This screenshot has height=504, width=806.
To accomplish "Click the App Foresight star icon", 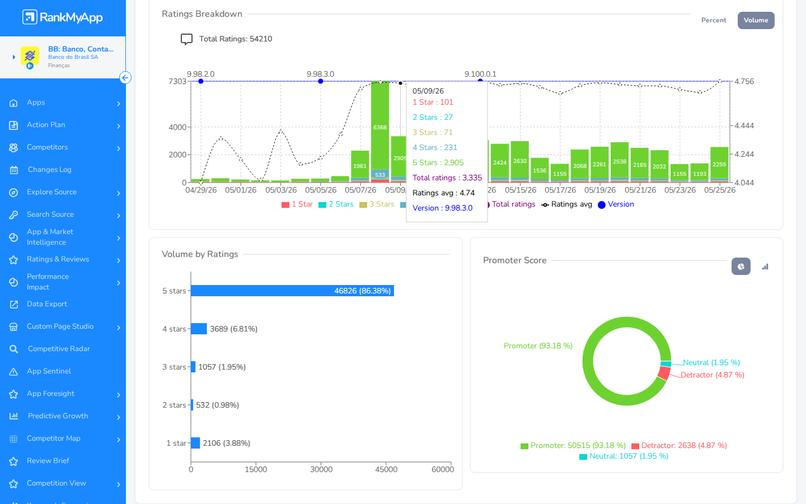I will coord(13,394).
